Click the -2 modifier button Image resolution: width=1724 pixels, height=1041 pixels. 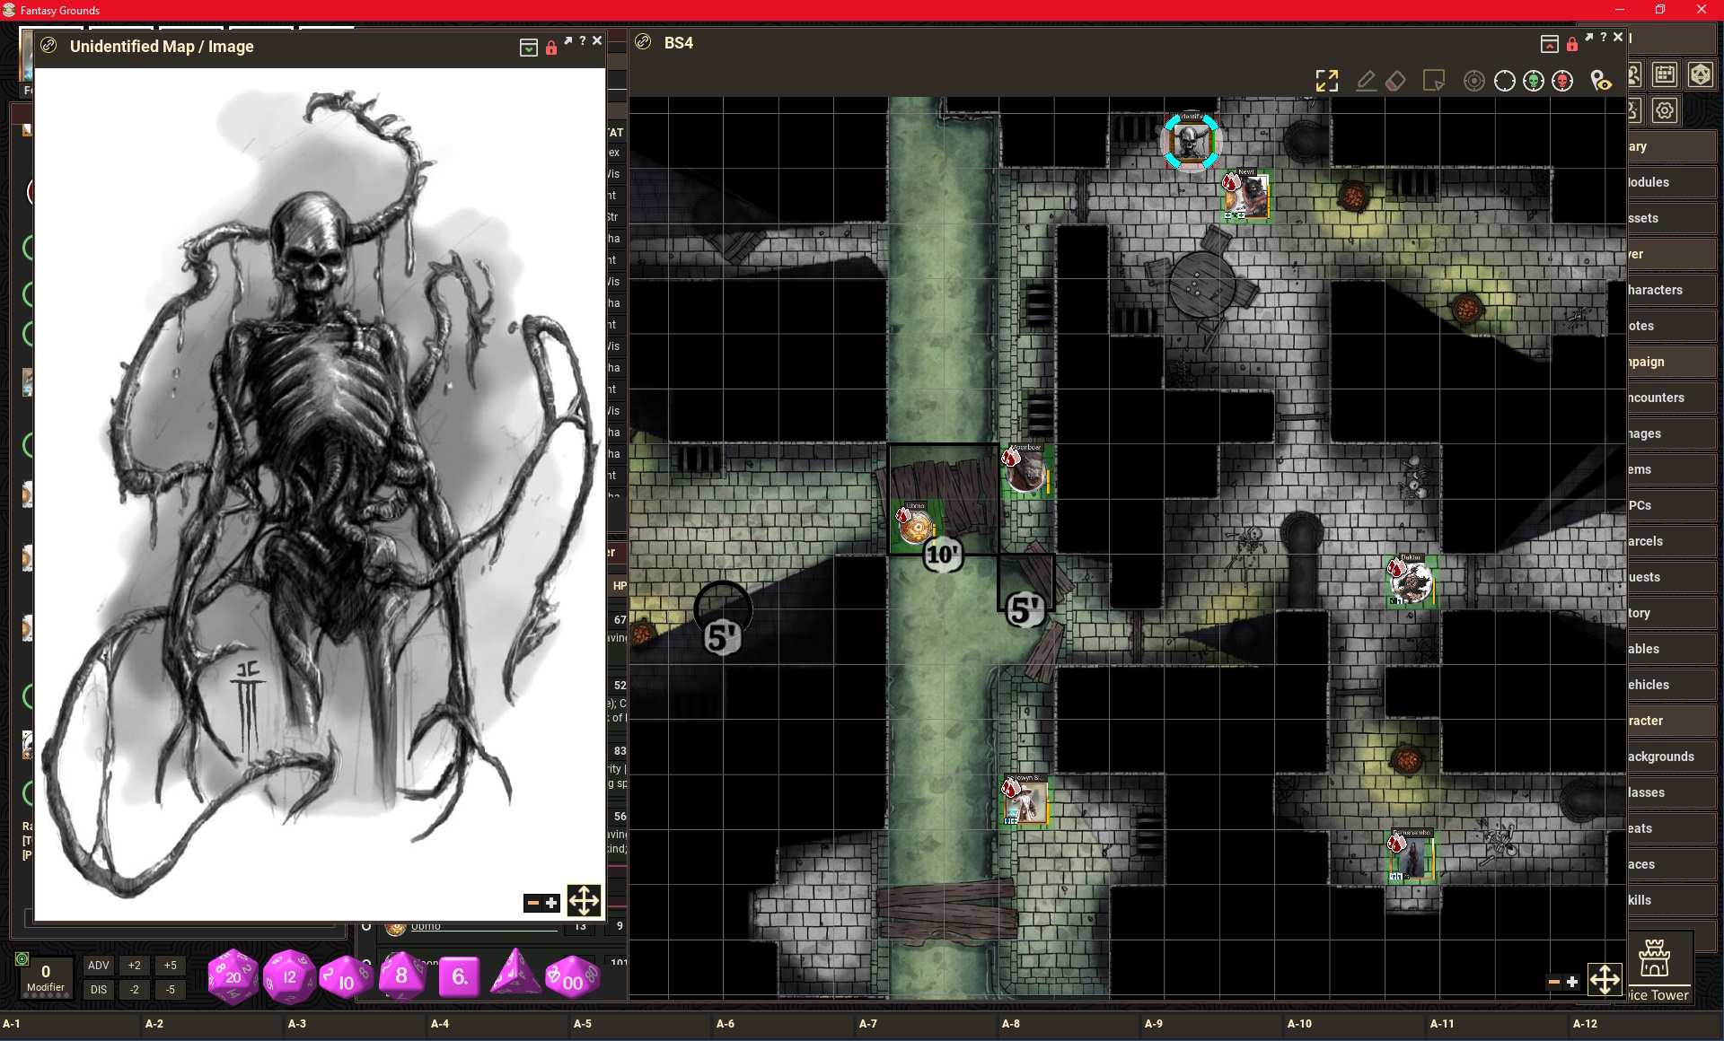pyautogui.click(x=134, y=990)
